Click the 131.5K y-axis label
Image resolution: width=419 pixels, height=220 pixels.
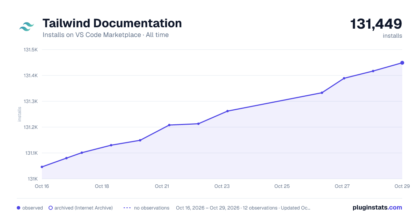(x=31, y=50)
